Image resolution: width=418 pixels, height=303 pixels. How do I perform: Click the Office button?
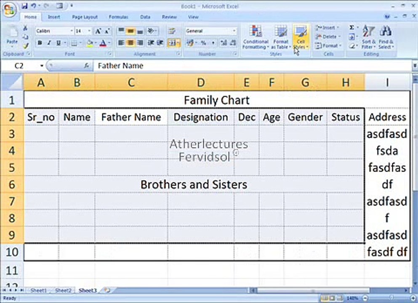(x=10, y=10)
